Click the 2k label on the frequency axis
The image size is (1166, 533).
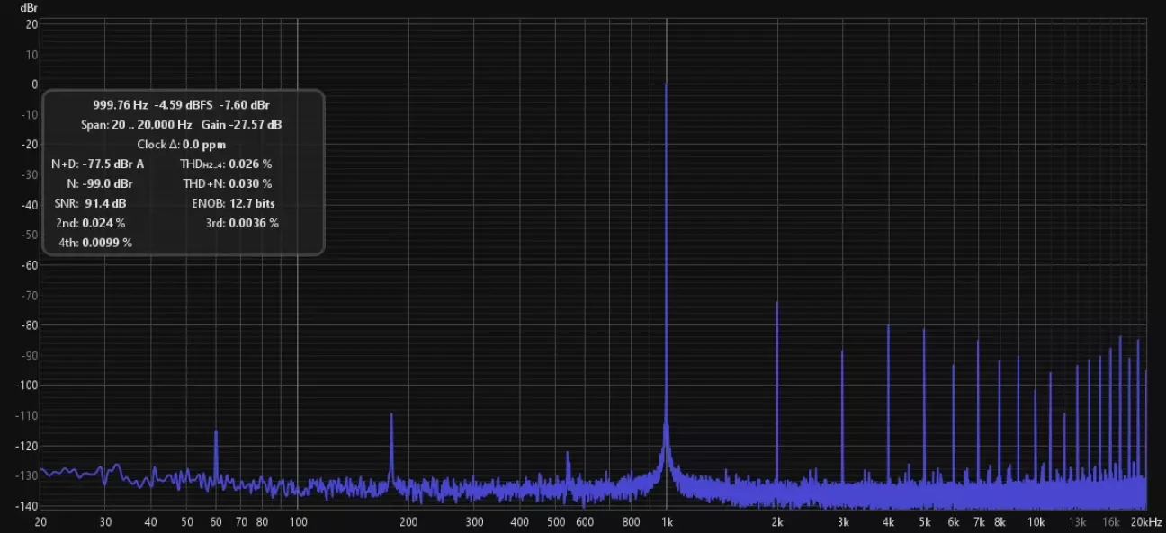click(x=777, y=522)
